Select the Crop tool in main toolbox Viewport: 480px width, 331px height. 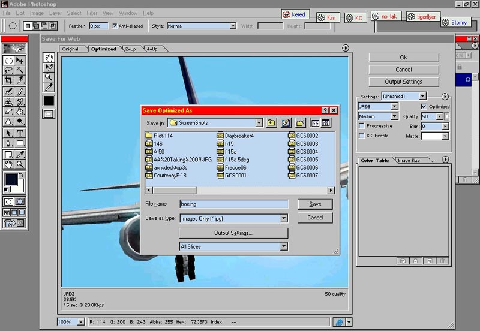coord(8,80)
